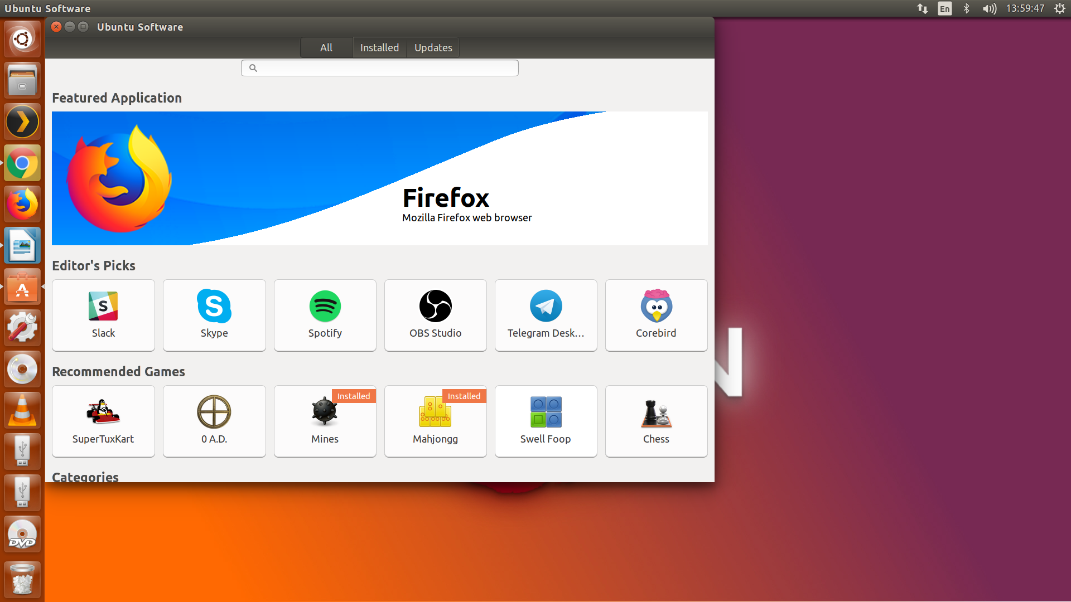Open the Telegram Desktop app tile
Viewport: 1071px width, 602px height.
546,315
